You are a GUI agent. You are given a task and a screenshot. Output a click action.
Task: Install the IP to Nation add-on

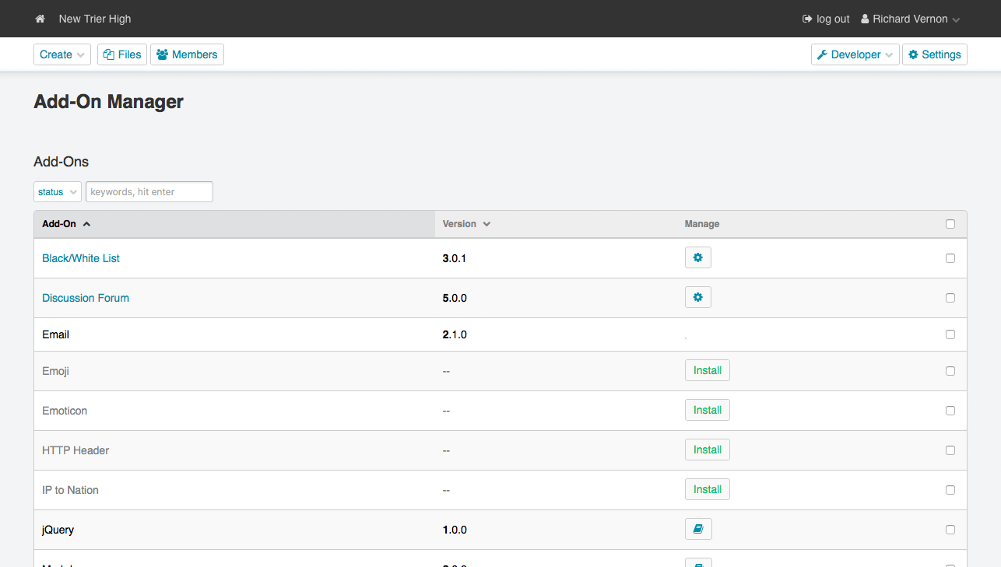click(707, 490)
